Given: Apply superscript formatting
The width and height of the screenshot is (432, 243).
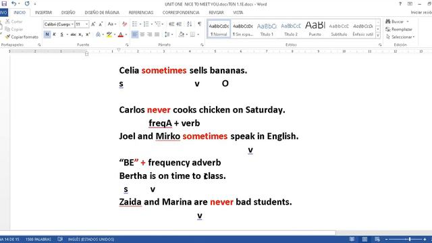Looking at the screenshot, I should point(88,34).
